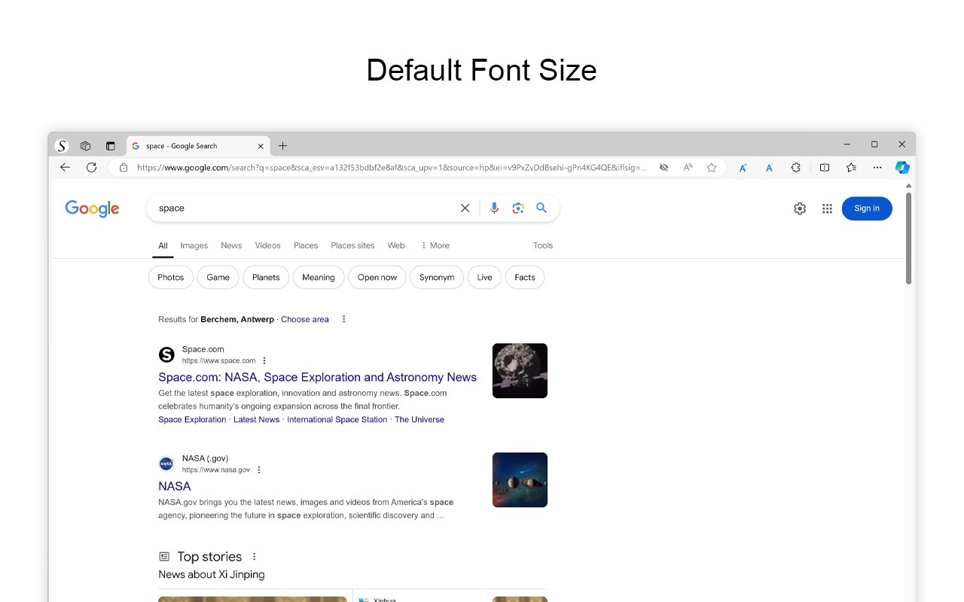Toggle the split screen icon

pos(825,168)
